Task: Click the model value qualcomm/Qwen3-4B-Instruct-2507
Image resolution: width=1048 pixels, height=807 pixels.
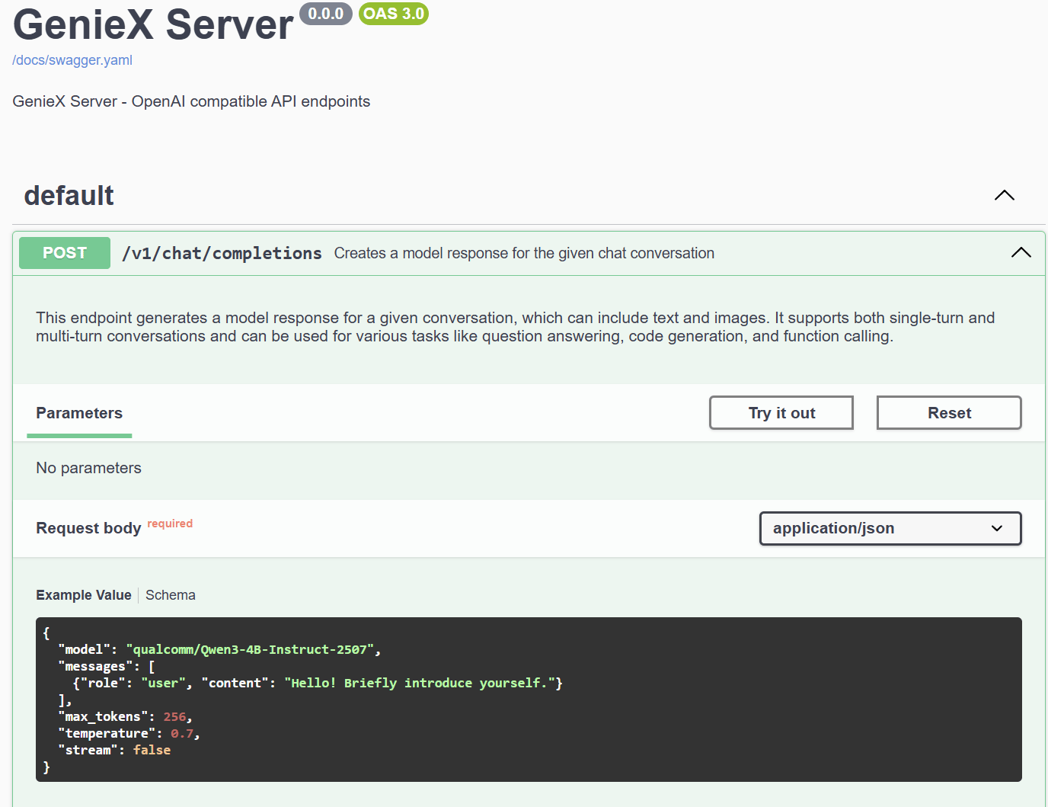Action: point(250,649)
